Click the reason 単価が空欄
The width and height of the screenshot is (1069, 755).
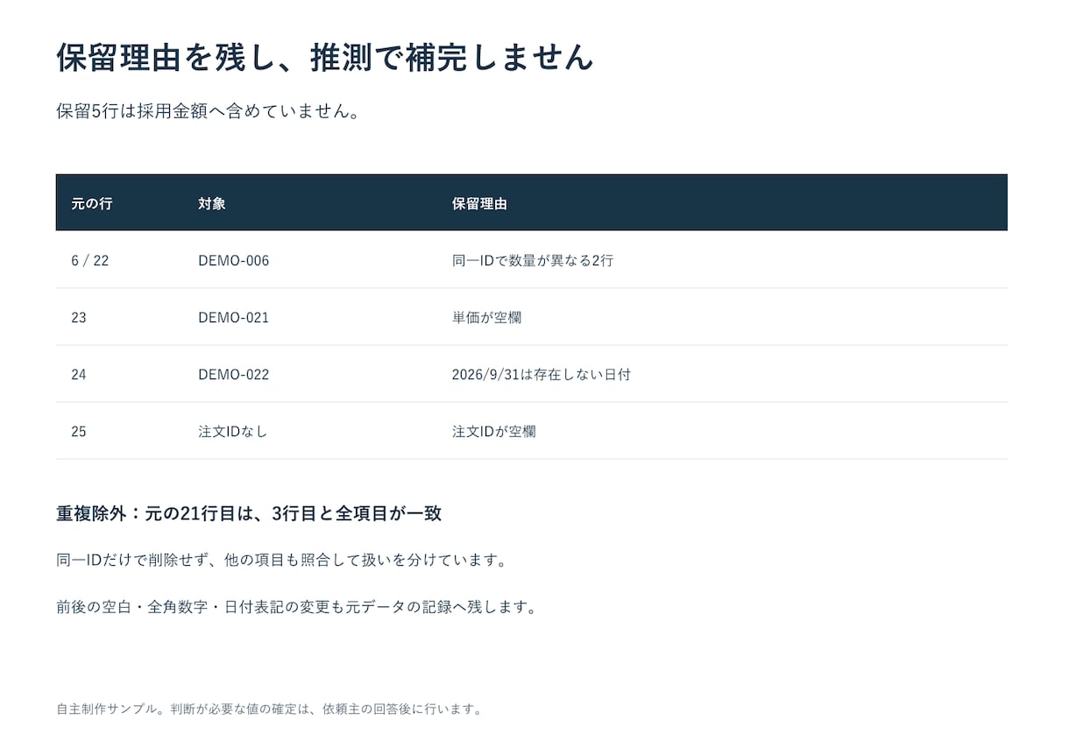point(487,317)
